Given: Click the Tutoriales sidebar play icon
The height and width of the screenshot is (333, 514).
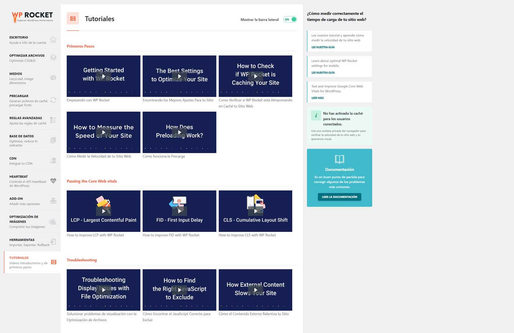Looking at the screenshot, I should pos(54,262).
